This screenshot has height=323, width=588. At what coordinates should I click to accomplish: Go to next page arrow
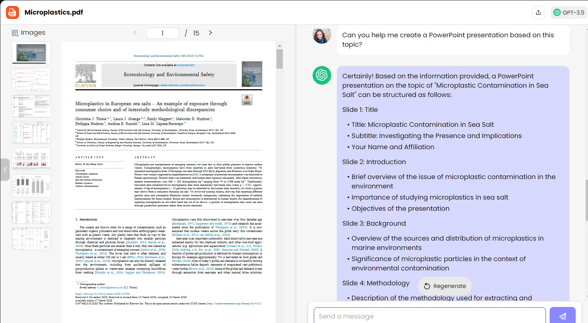coord(211,33)
